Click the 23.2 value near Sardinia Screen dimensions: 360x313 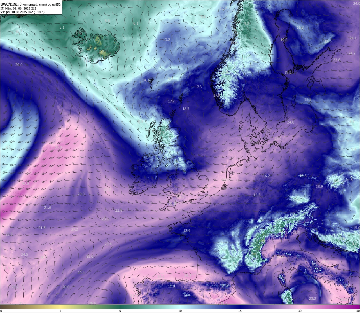312,299
